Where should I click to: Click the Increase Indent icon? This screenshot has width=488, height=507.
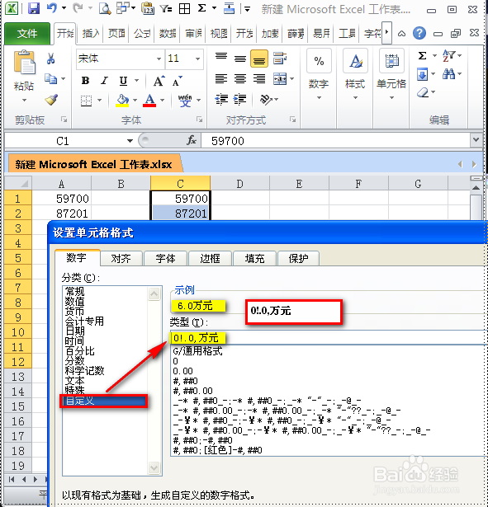coord(240,99)
